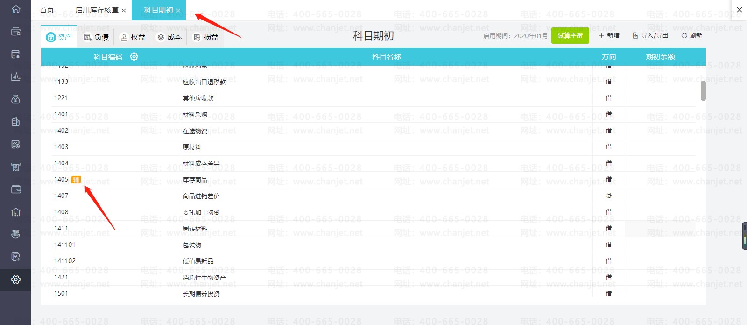
Task: Select the 资产 category tab
Action: [59, 37]
